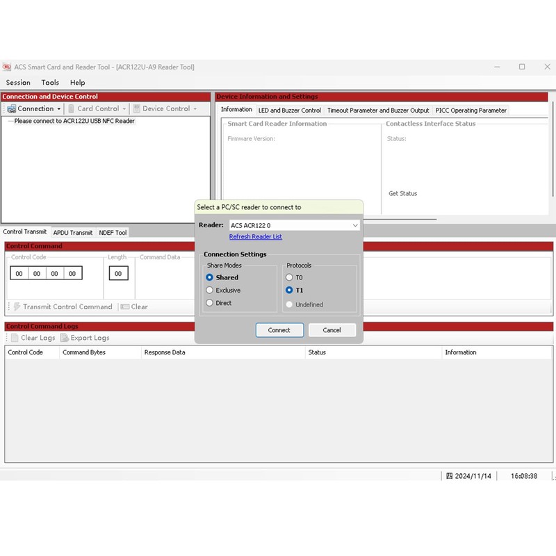Switch to the APDU Transmit tab
Image resolution: width=556 pixels, height=556 pixels.
(x=73, y=233)
